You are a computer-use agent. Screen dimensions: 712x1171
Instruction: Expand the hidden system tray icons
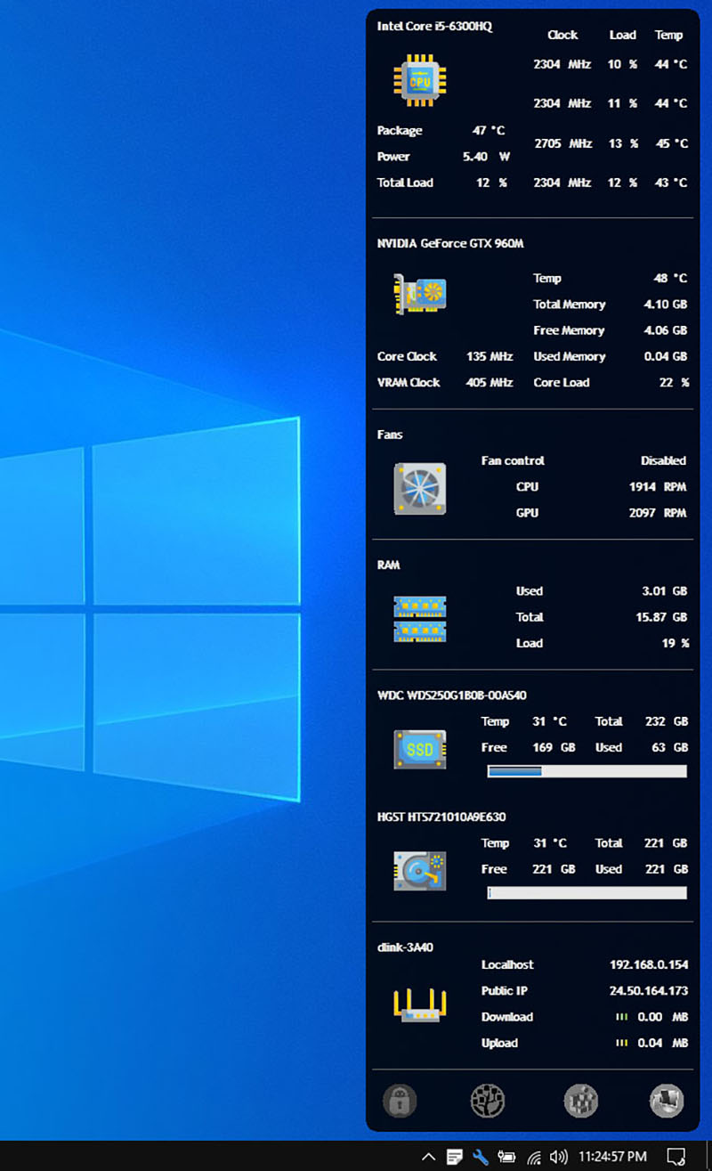(428, 1157)
